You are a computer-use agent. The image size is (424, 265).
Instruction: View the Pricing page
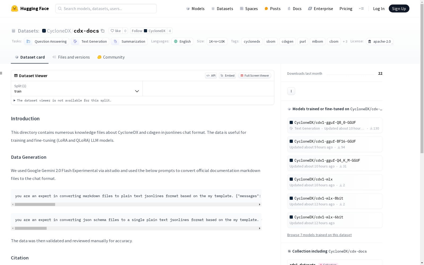click(346, 8)
